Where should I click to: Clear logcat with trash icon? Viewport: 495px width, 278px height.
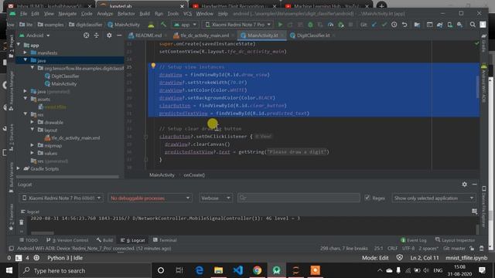pos(22,222)
